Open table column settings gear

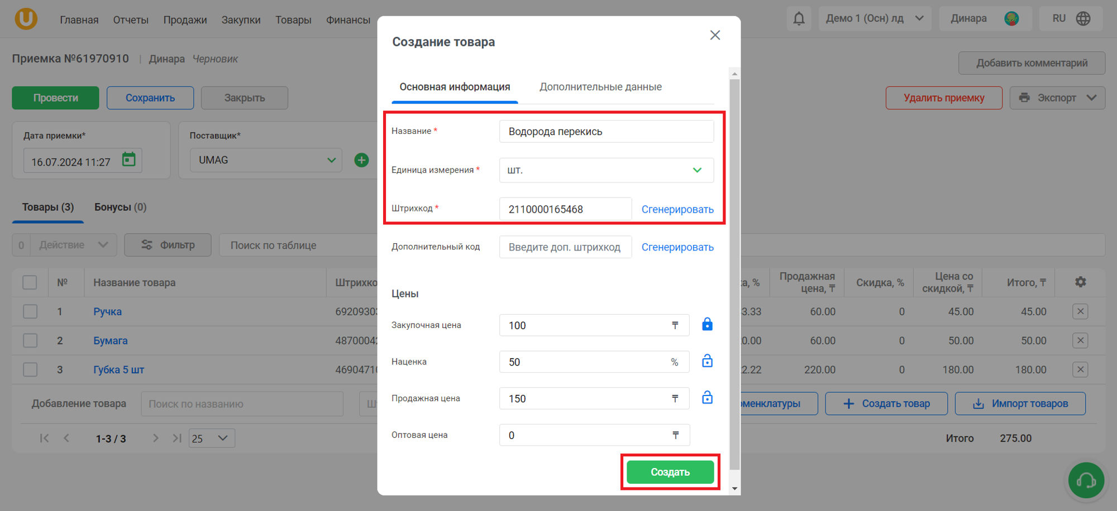1080,282
